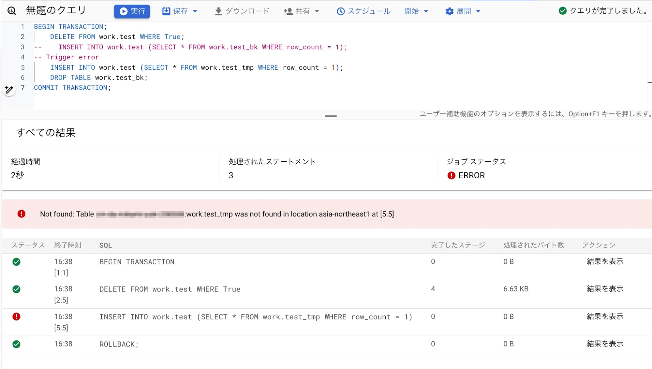Click the 処理されたバイト数 column header
Screen dimensions: 652x369
click(534, 245)
